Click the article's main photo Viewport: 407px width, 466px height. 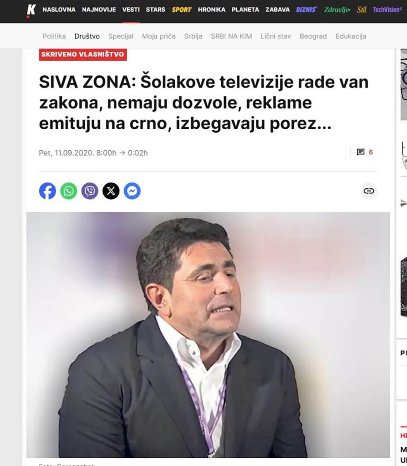(x=208, y=335)
